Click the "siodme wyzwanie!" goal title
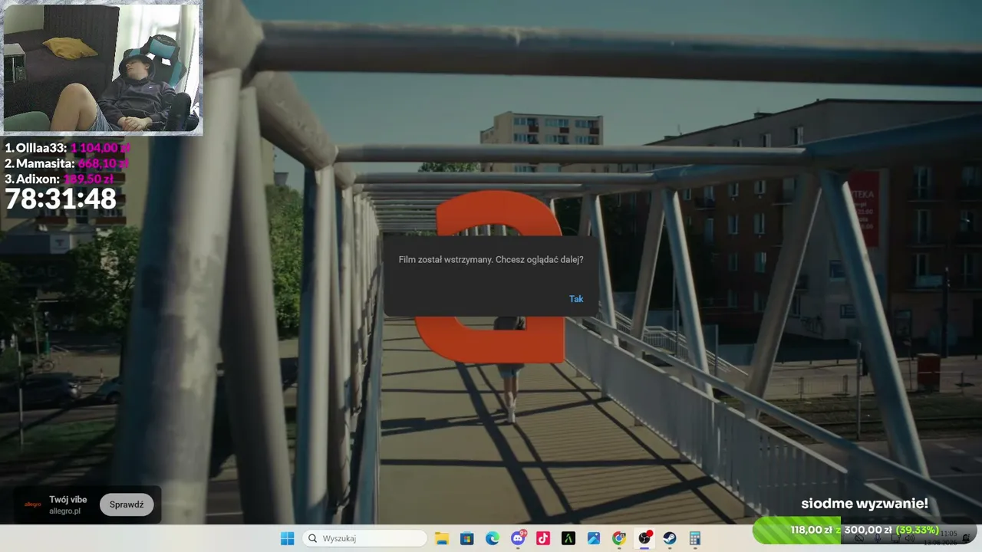982x552 pixels. point(865,504)
